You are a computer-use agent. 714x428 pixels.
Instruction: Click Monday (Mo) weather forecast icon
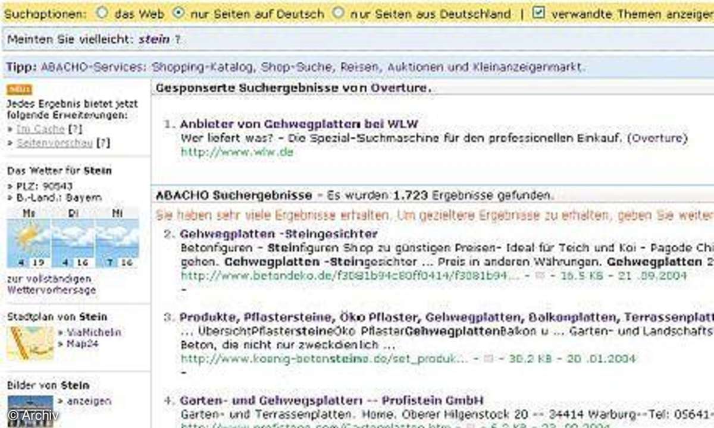(x=28, y=237)
